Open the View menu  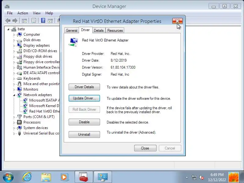tap(37, 13)
